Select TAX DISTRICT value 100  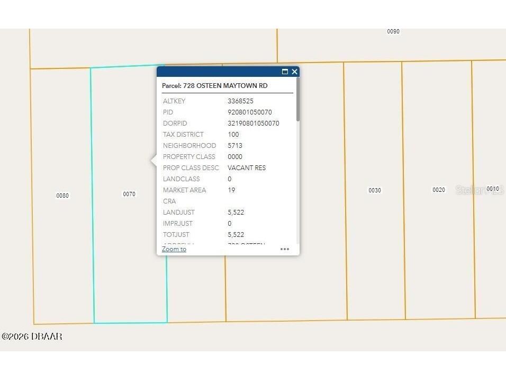pos(233,135)
